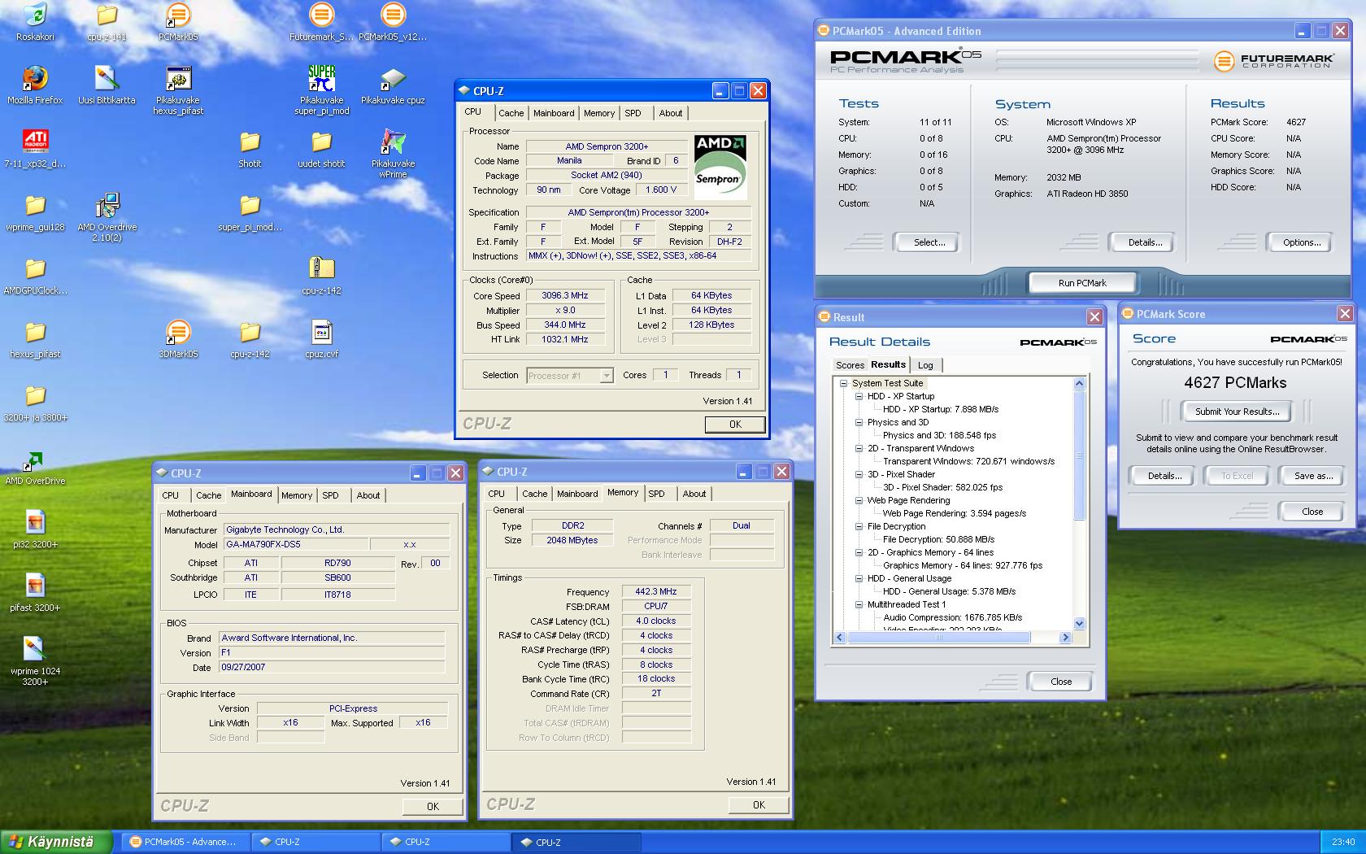The height and width of the screenshot is (854, 1366).
Task: Launch Pikakuvake wPrime shortcut
Action: (x=393, y=142)
